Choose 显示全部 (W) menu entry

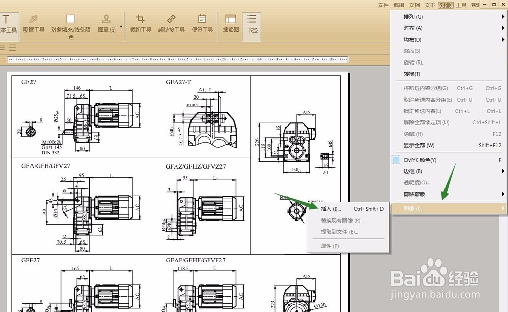(449, 145)
